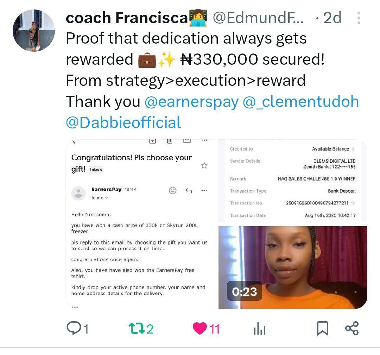
Task: Open the share icon
Action: tap(352, 328)
